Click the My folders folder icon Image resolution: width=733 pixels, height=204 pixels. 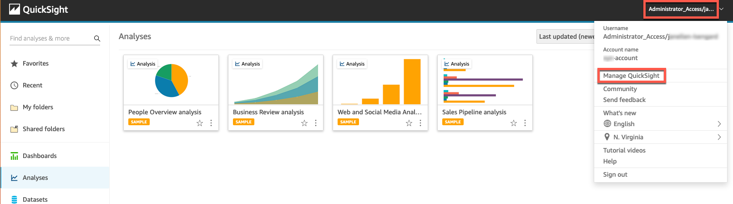(x=14, y=107)
